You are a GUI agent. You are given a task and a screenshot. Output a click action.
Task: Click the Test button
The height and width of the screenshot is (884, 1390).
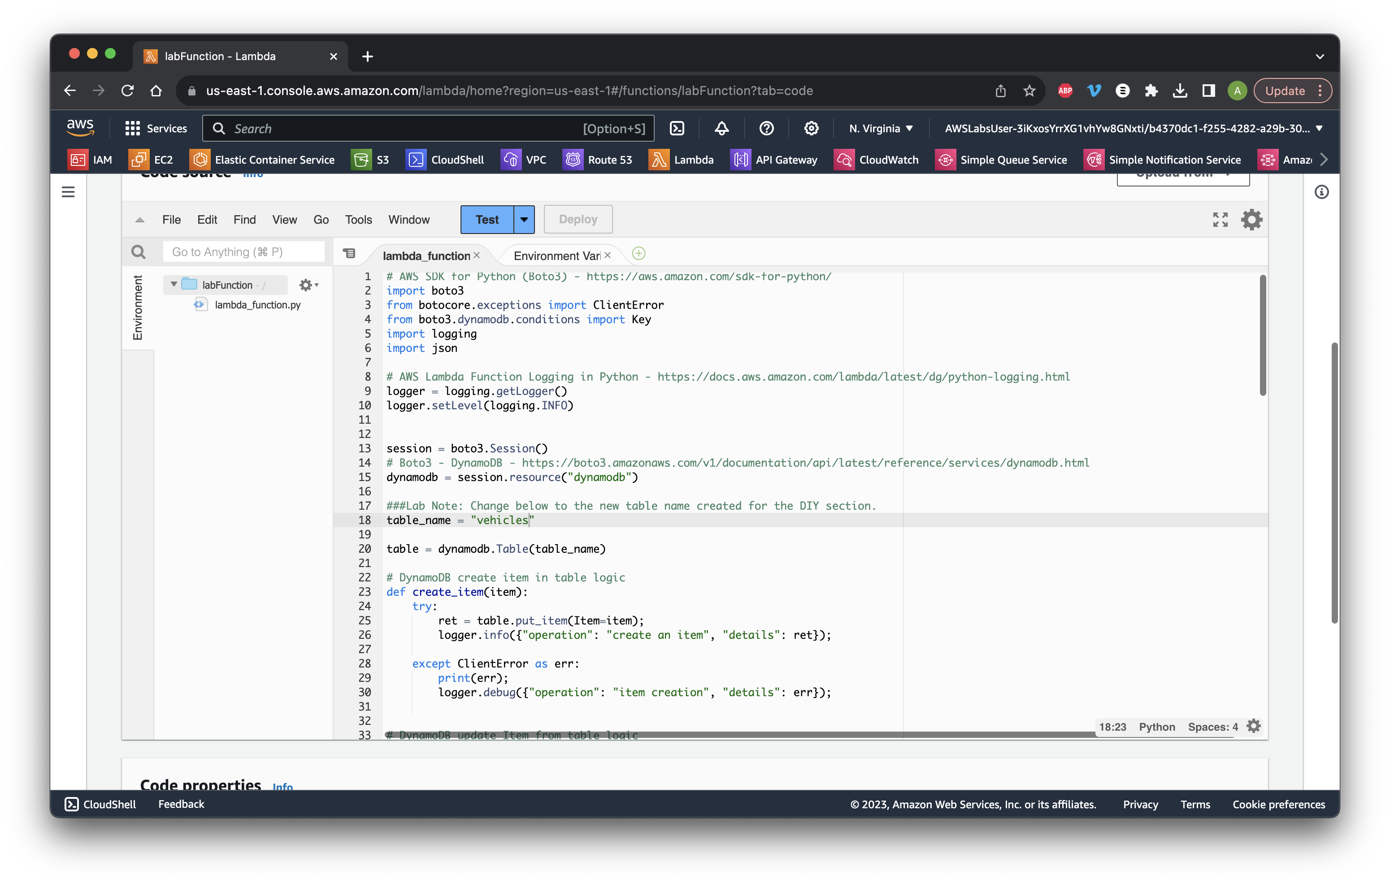click(487, 219)
